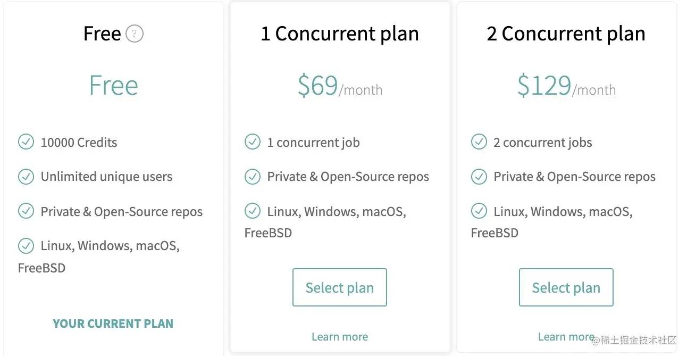Click the $69/month price text

[340, 86]
